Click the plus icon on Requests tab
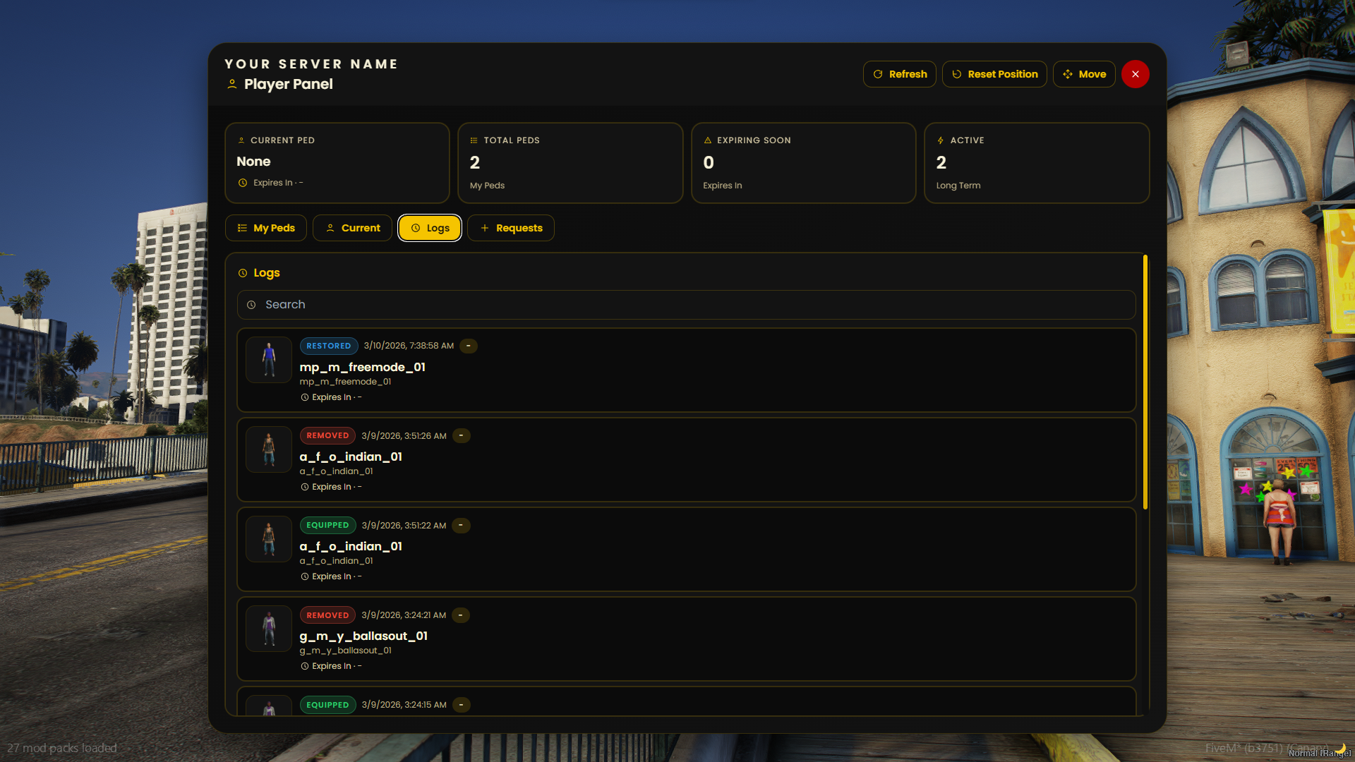Screen dimensions: 1355x762 (x=485, y=228)
